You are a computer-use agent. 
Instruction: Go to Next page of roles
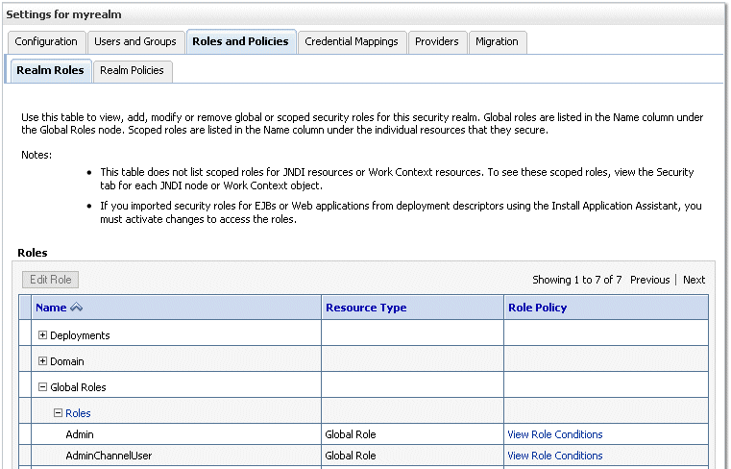(x=694, y=280)
